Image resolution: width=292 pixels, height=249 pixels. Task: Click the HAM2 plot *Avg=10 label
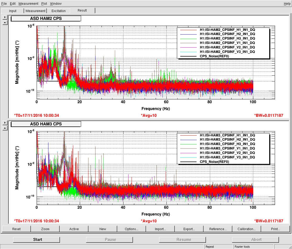149,115
